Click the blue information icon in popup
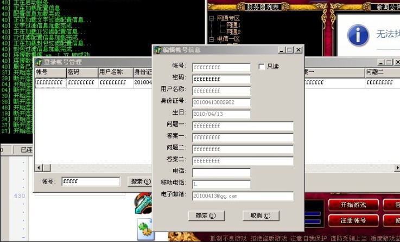 coord(358,34)
